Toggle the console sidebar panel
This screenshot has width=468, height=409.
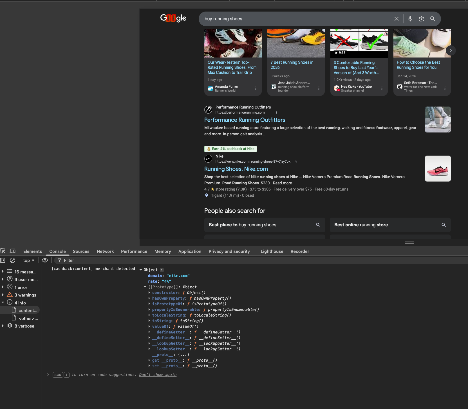point(3,260)
